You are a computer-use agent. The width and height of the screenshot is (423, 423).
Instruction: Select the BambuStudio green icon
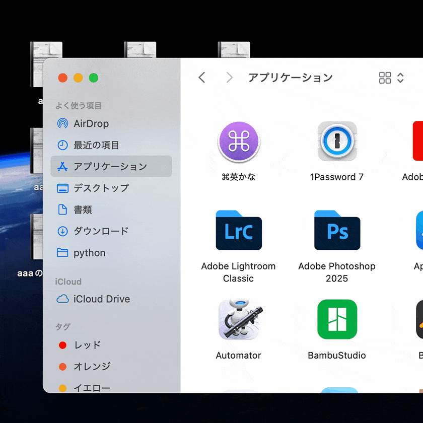pyautogui.click(x=337, y=319)
